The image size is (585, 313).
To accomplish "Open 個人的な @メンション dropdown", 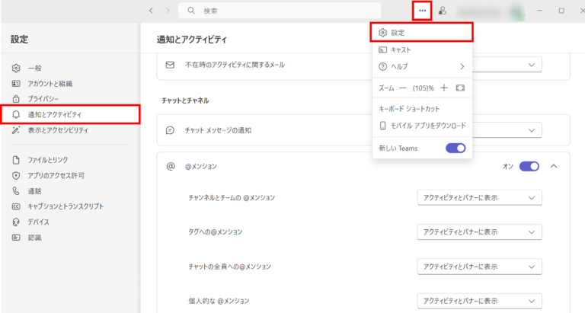I will click(x=479, y=300).
